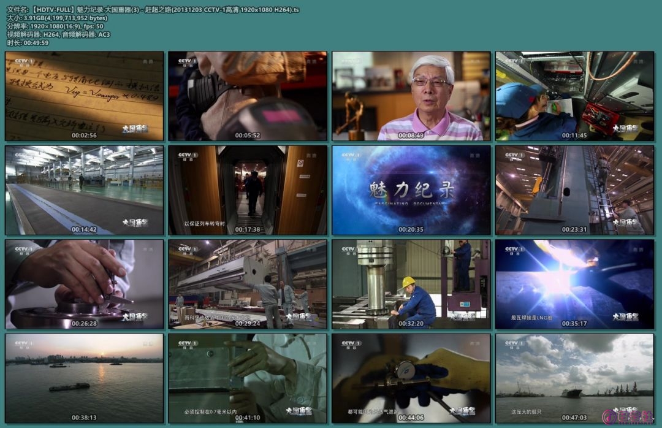Select the thumbnail timestamped 00:05:52

248,96
